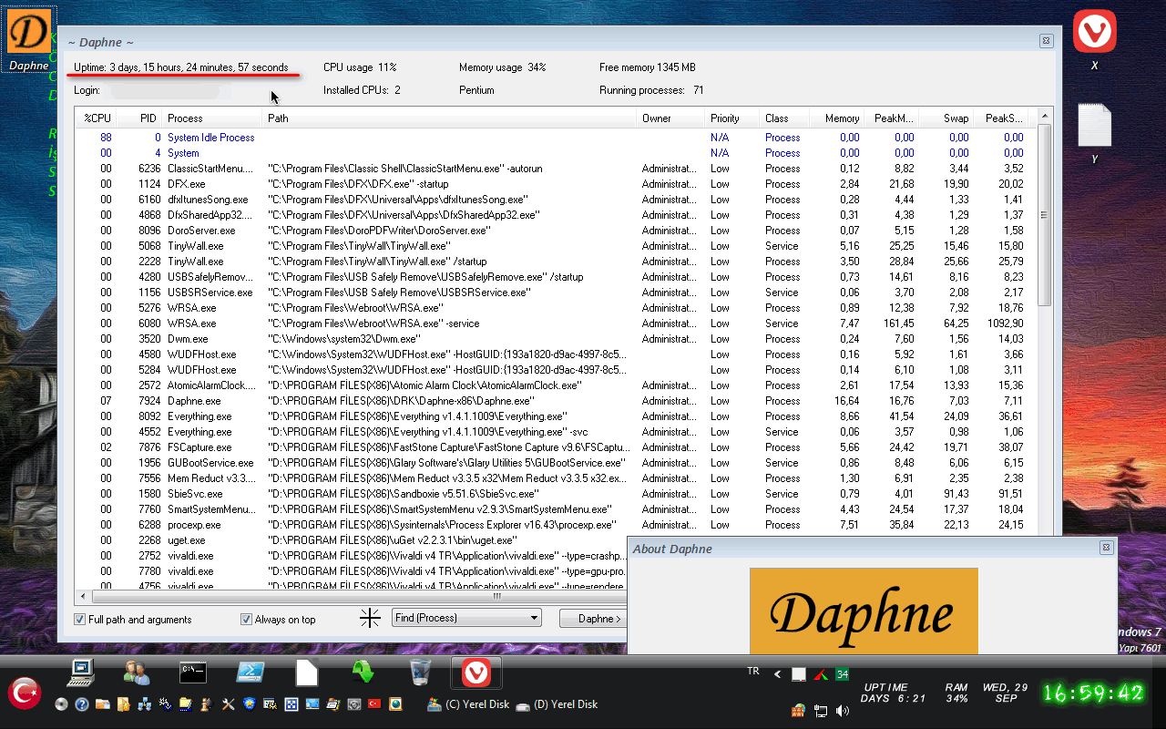Click the green 34 memory tray icon

click(843, 674)
